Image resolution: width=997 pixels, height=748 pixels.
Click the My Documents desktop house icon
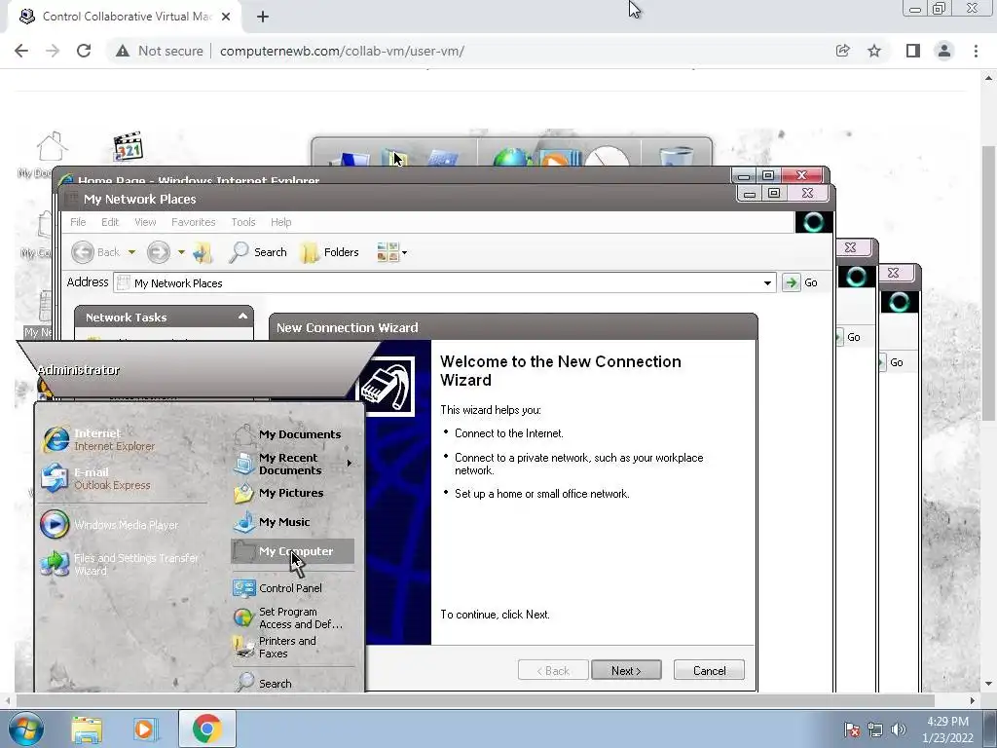[x=51, y=147]
